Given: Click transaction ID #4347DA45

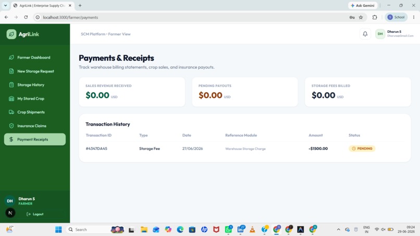Looking at the screenshot, I should click(96, 148).
